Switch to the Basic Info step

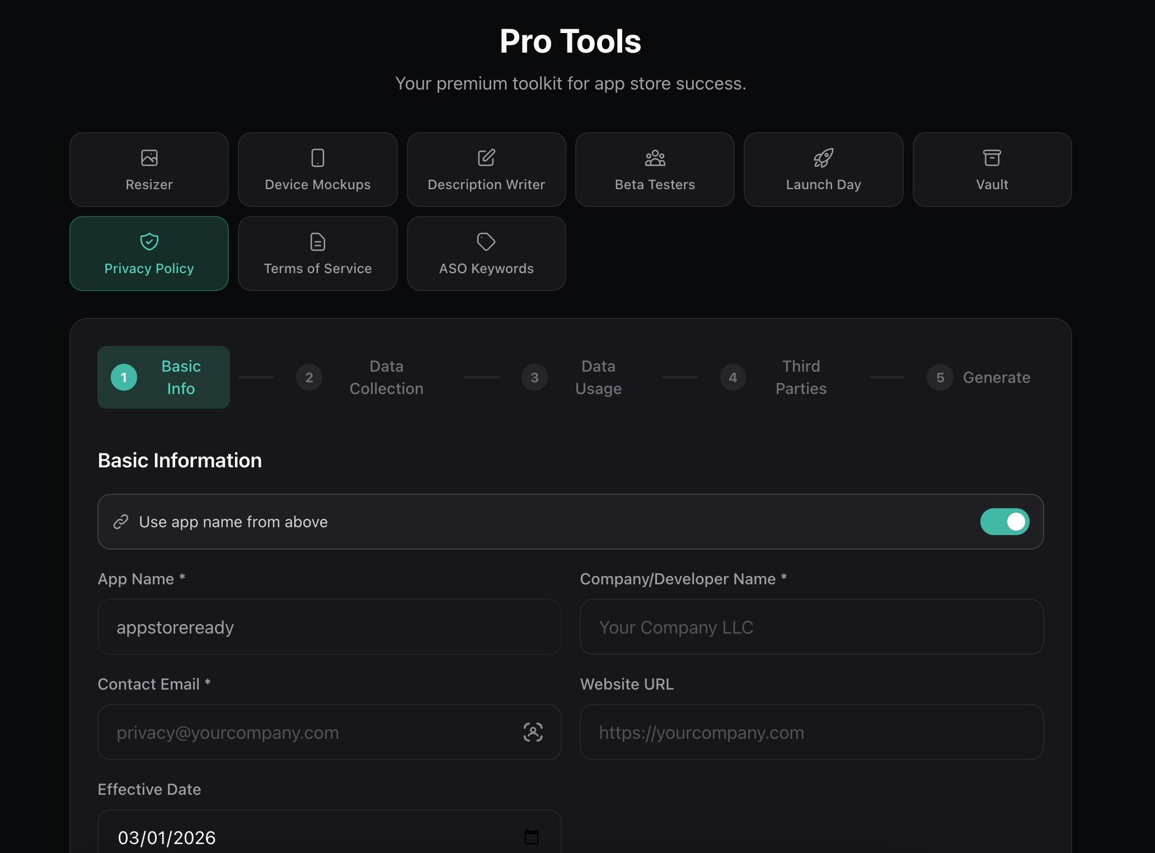tap(163, 377)
